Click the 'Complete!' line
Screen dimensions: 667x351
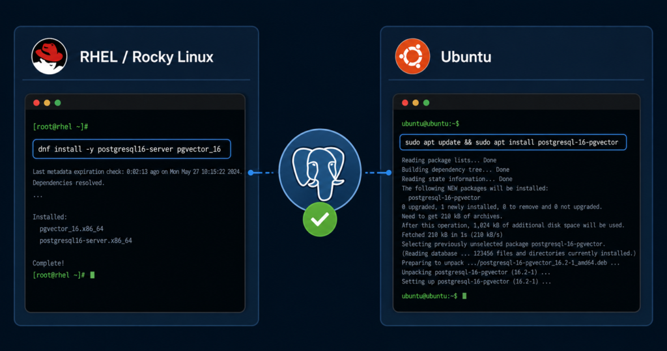coord(48,263)
